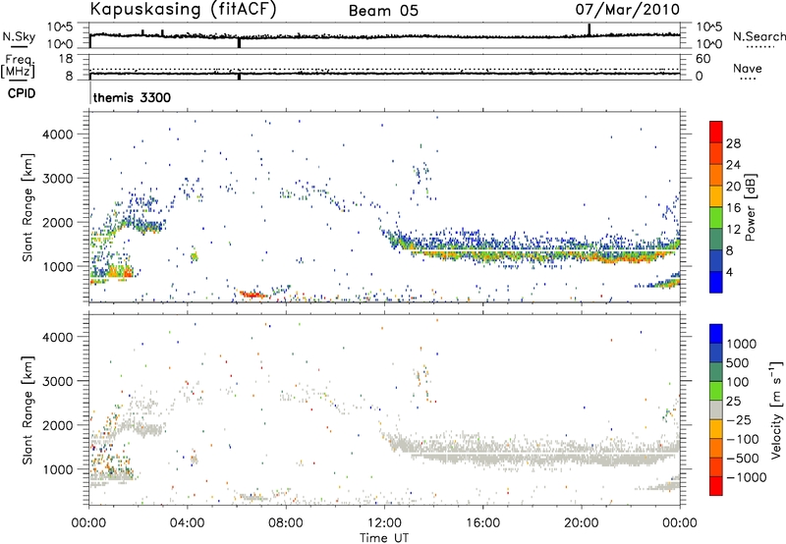Click the Power colorbar value "4"
Screen dimensions: 786x544
coord(730,271)
